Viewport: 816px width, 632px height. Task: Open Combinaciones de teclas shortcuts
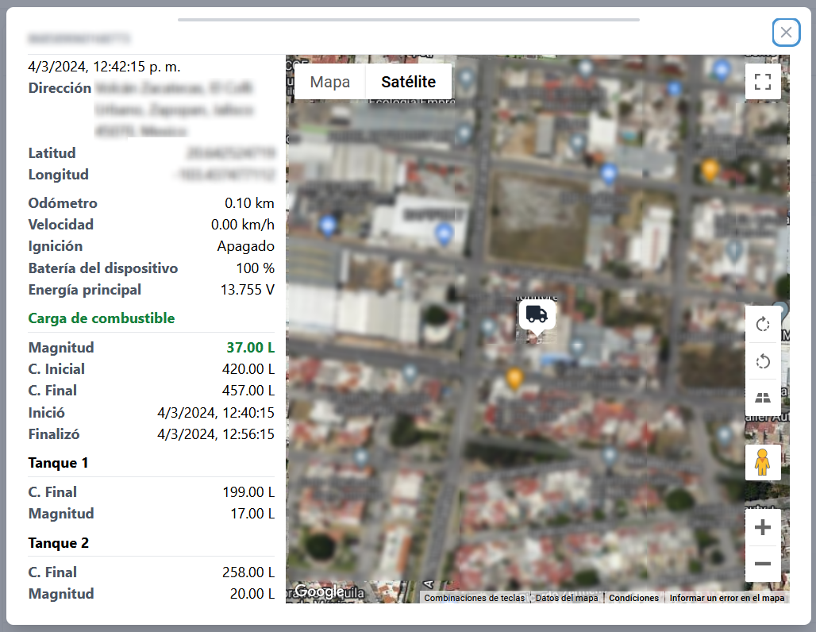click(x=474, y=598)
